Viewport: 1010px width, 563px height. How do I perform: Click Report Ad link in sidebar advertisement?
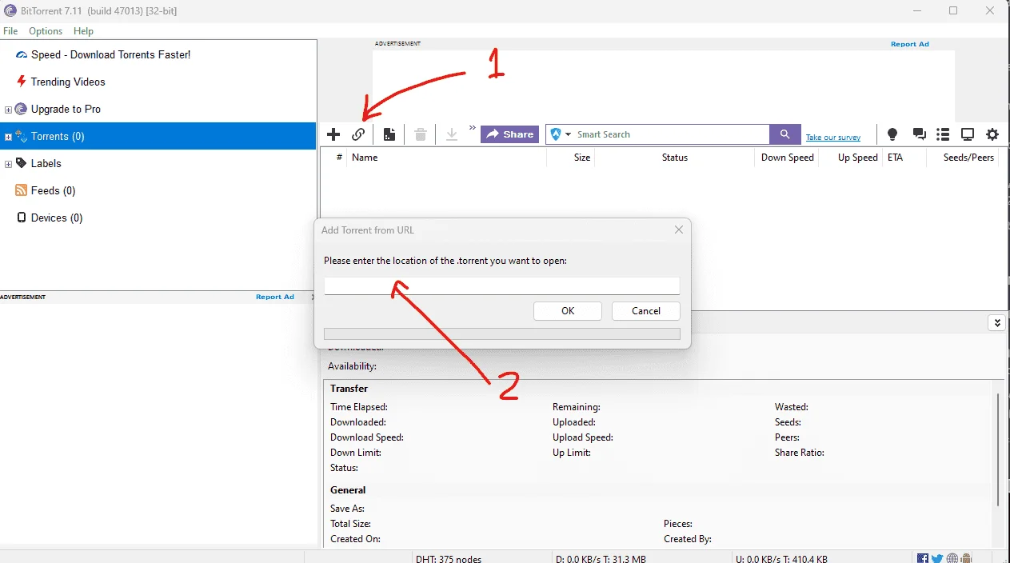coord(275,297)
